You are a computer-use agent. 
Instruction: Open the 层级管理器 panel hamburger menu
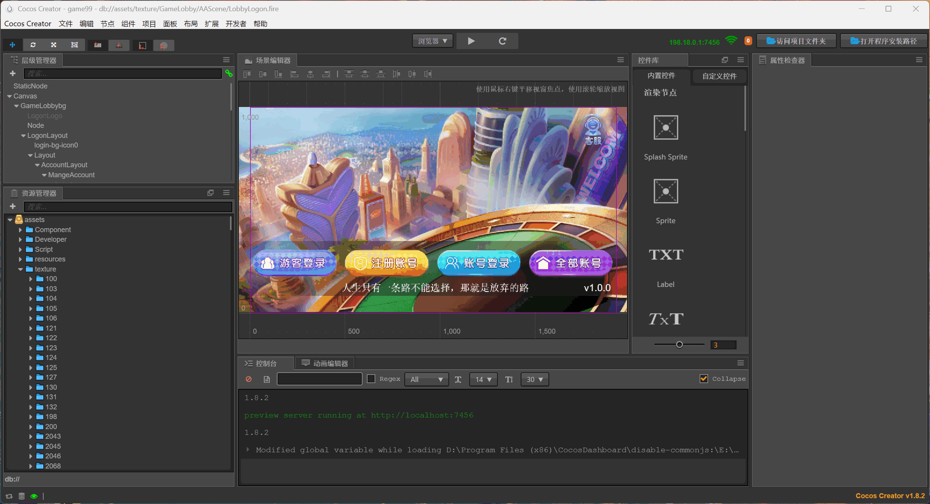pos(227,60)
